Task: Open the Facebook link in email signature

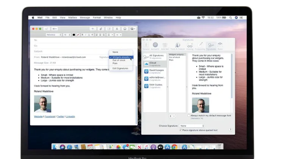Action: point(50,117)
